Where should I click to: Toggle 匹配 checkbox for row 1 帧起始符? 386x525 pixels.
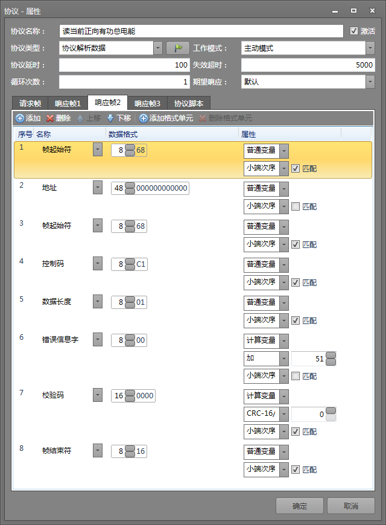click(x=296, y=168)
